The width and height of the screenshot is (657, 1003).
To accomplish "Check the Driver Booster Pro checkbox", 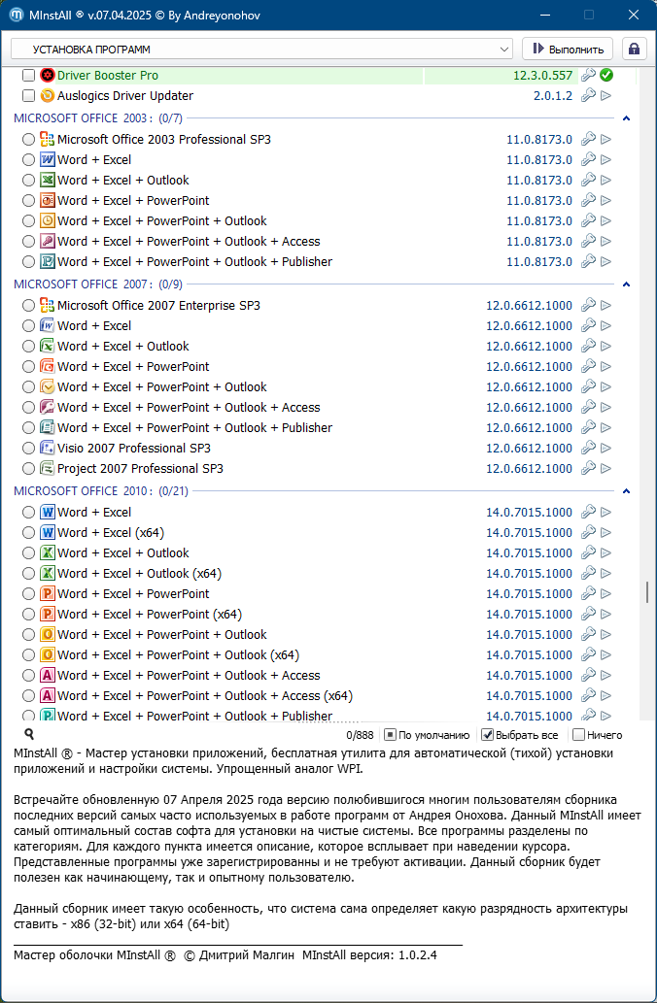I will pos(28,76).
